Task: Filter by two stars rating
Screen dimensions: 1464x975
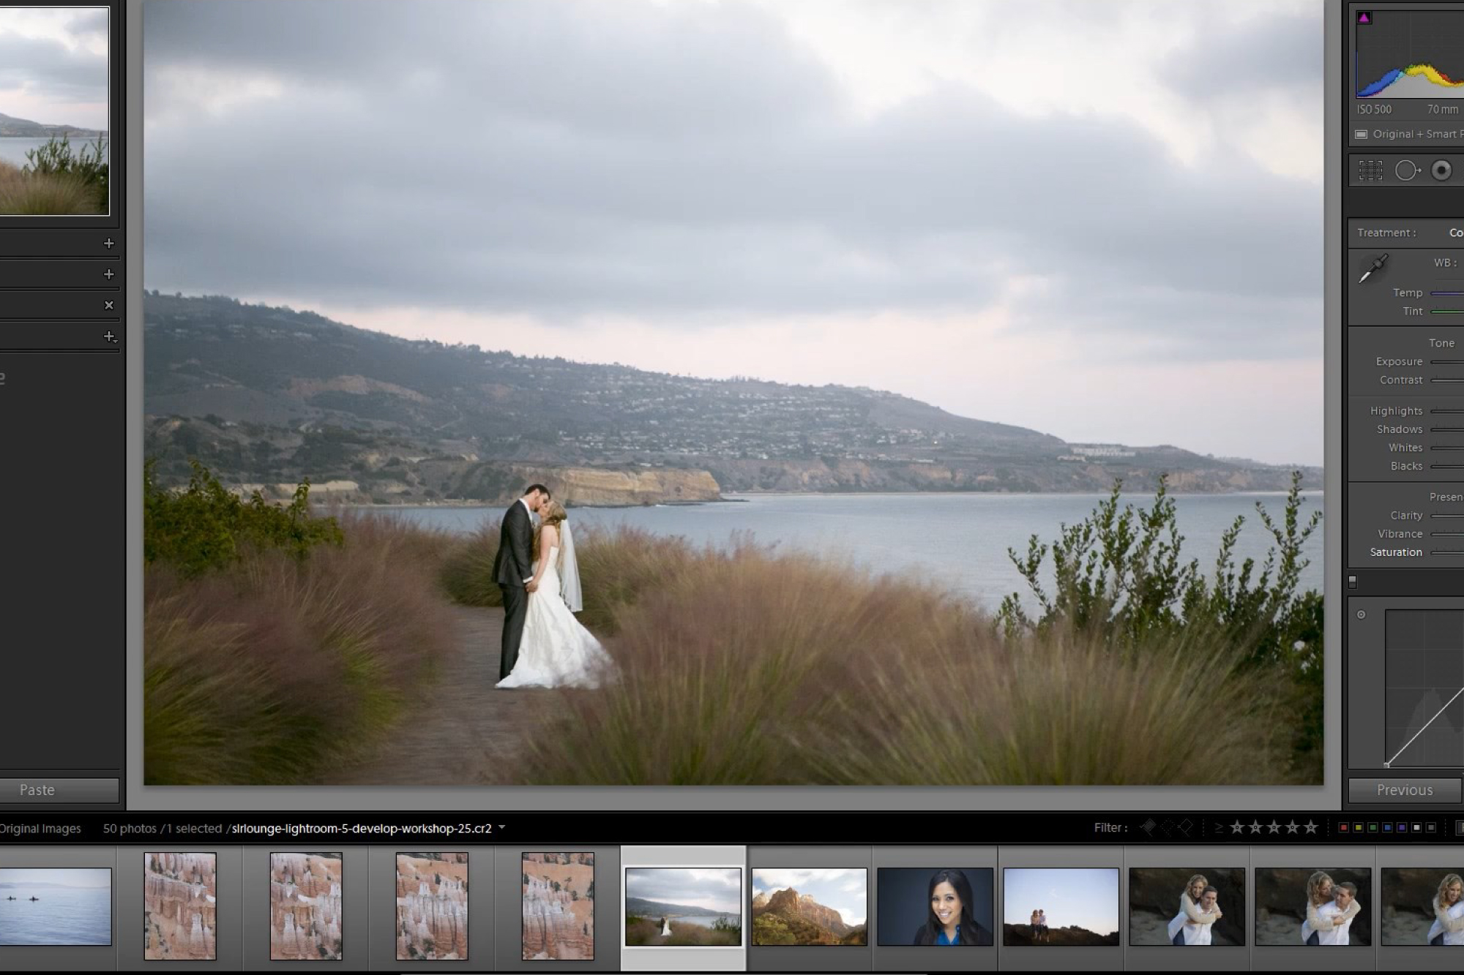Action: pyautogui.click(x=1255, y=827)
